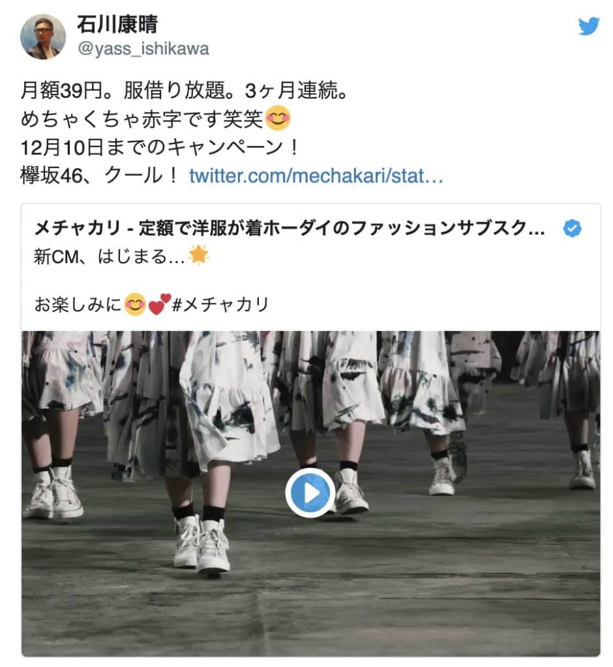The height and width of the screenshot is (667, 613).
Task: Open the twitter.com/mechakari/stat… link
Action: 316,175
